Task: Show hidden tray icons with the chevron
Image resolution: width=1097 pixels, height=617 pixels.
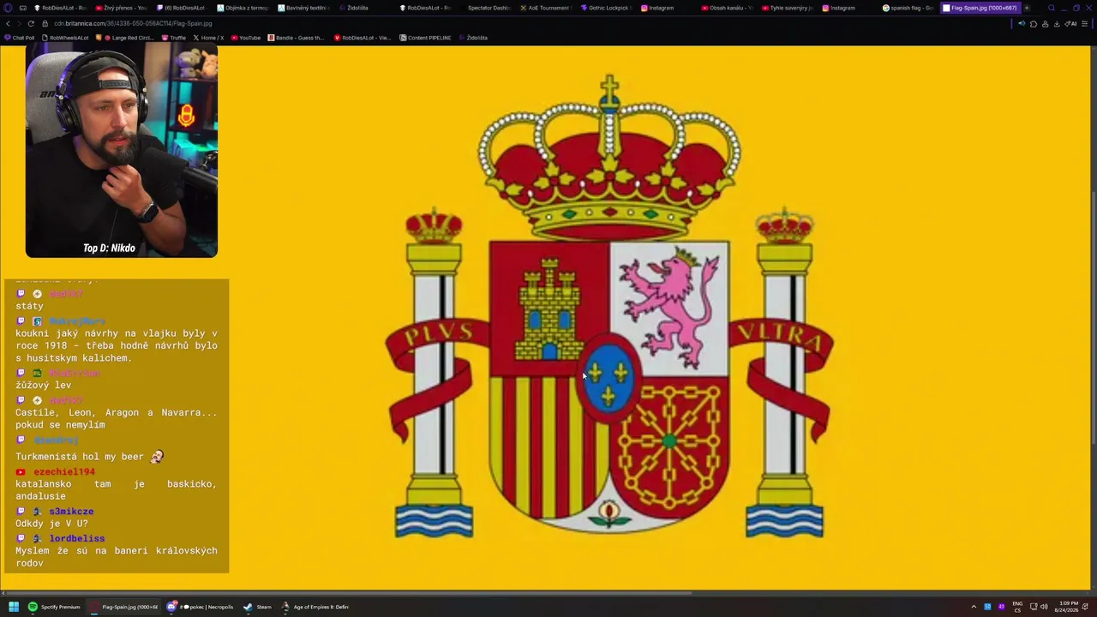Action: click(x=974, y=607)
